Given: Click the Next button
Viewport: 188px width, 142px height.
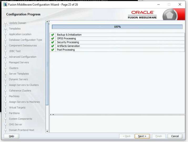Looking at the screenshot, I should click(142, 136).
